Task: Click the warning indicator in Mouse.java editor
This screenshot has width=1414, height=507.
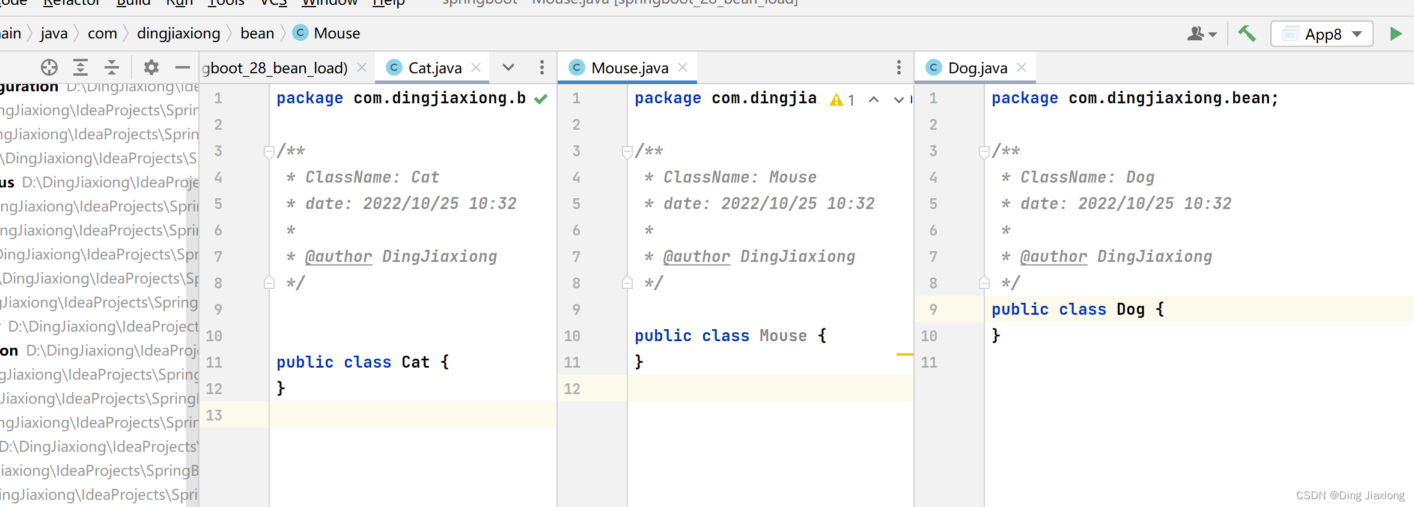Action: 842,100
